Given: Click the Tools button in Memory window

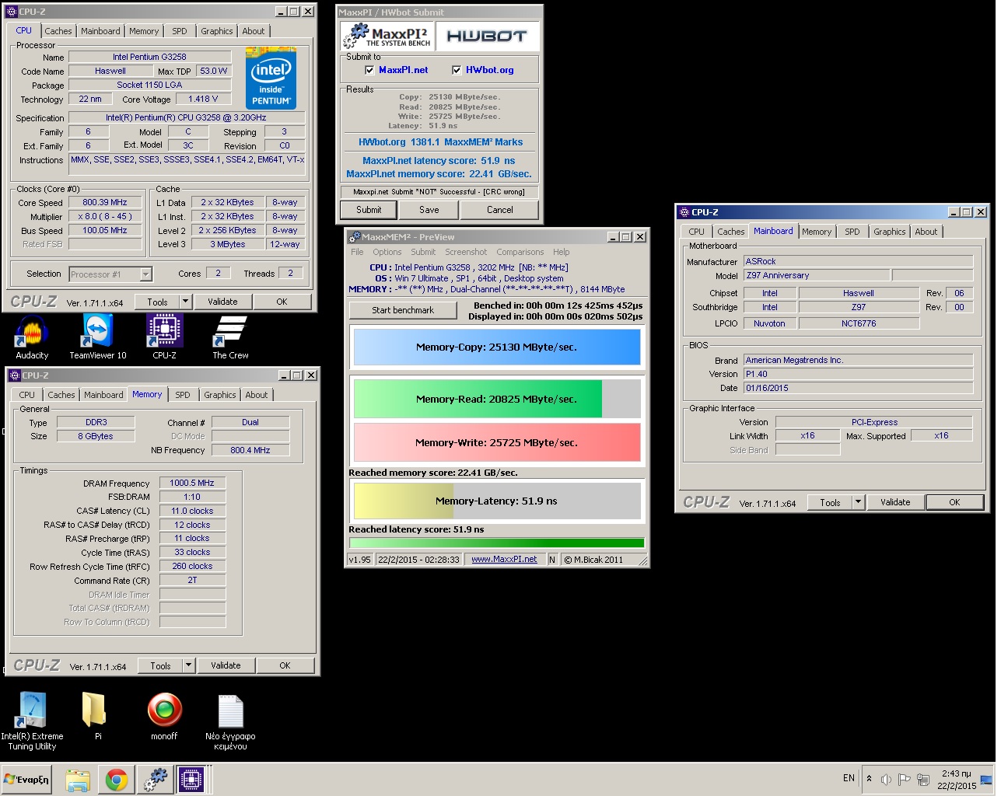Looking at the screenshot, I should click(x=160, y=665).
